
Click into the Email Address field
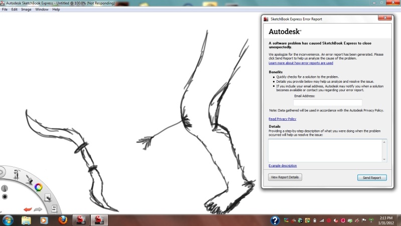point(327,102)
